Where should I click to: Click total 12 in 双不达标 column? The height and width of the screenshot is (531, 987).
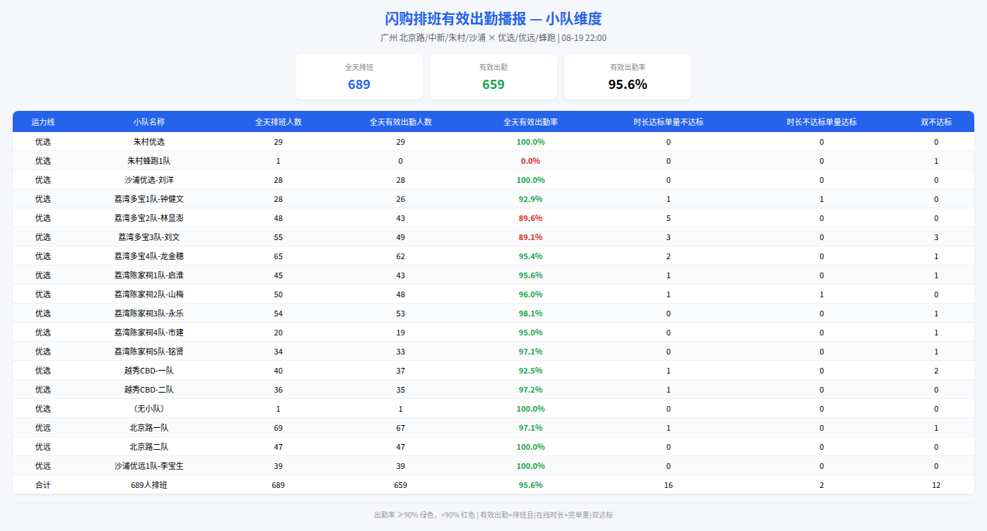tap(936, 485)
